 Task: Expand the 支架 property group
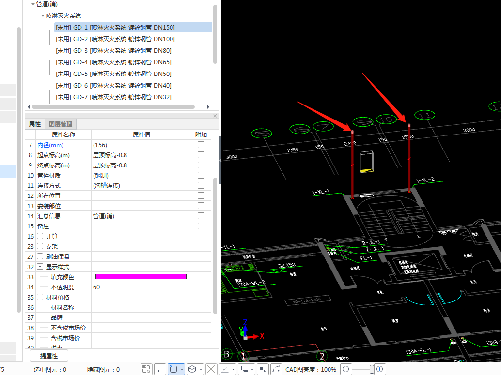click(40, 246)
